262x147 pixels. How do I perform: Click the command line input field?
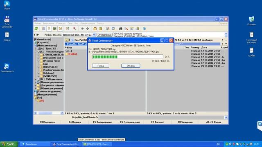(161, 118)
